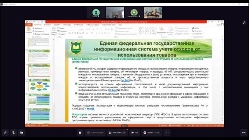The width and height of the screenshot is (249, 140).
Task: Switch to the ПЕРЕХОДЫ ribbon tab
Action: tap(67, 25)
